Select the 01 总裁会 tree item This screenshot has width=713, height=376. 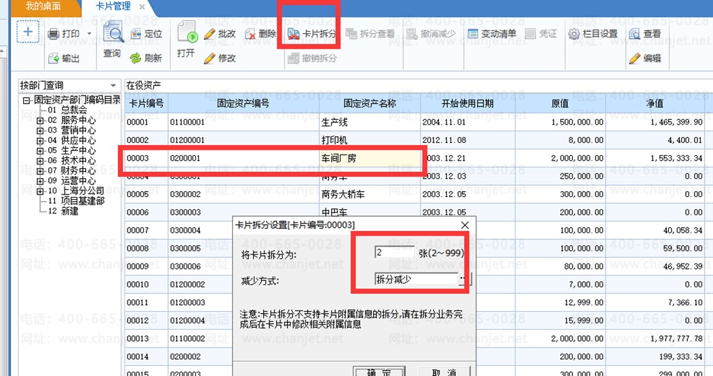tap(67, 110)
